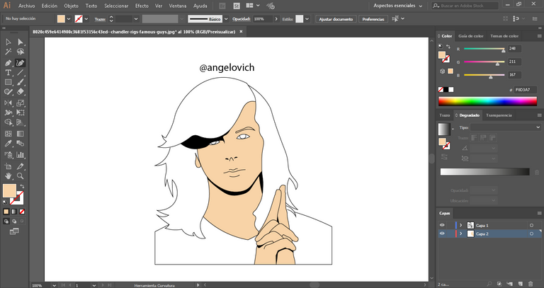Select the Eyedropper tool
This screenshot has width=544, height=288.
8,144
